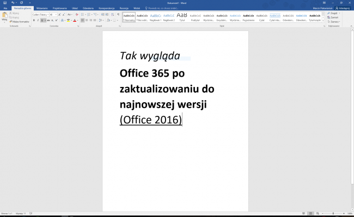354x217 pixels.
Task: Expand the Styles gallery with More arrow
Action: (323, 21)
